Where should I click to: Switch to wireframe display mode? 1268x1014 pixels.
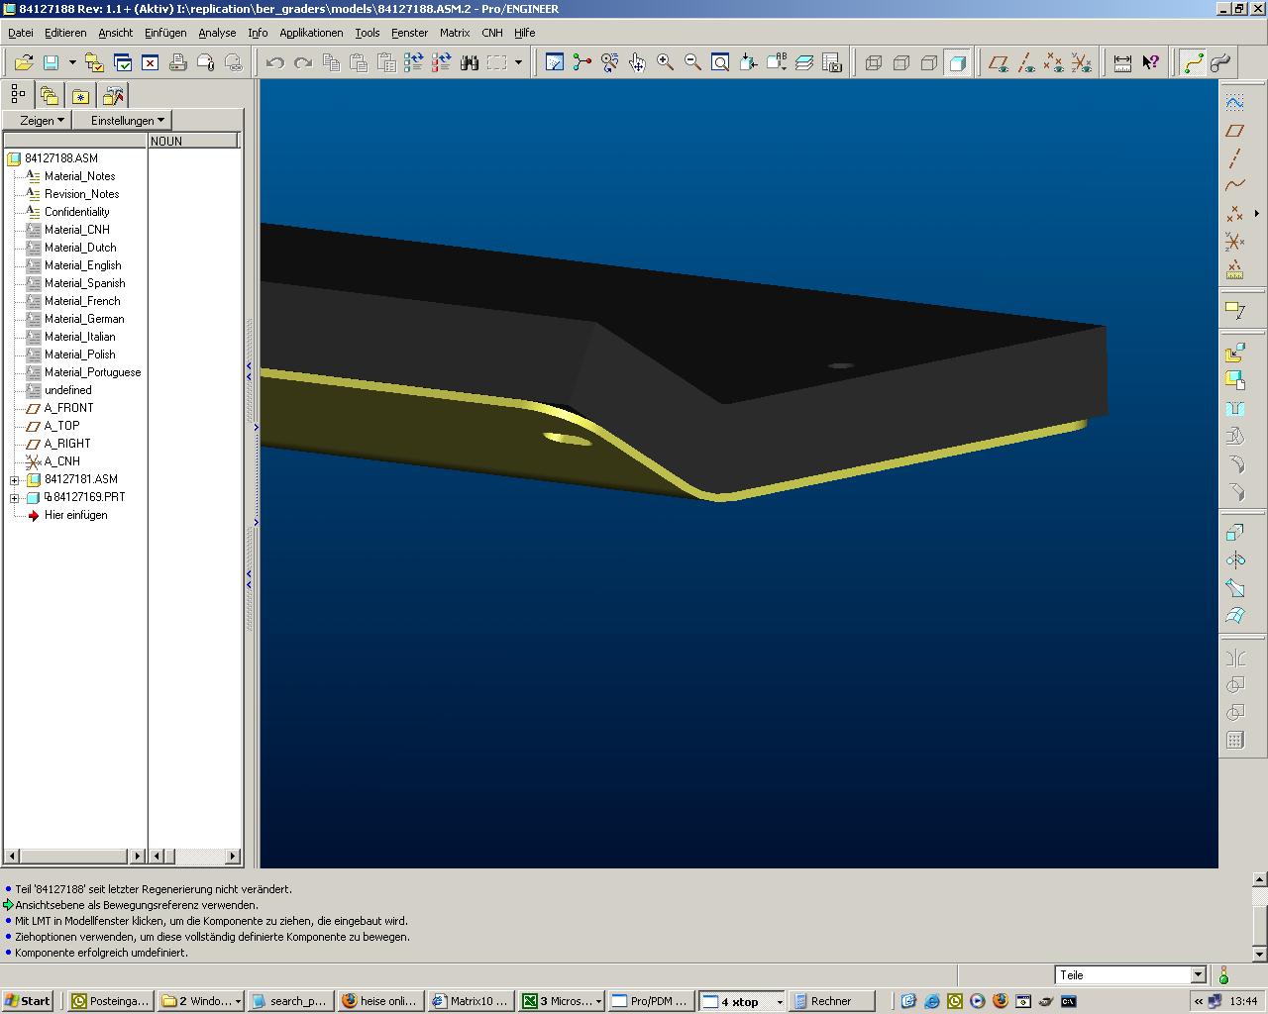(874, 62)
